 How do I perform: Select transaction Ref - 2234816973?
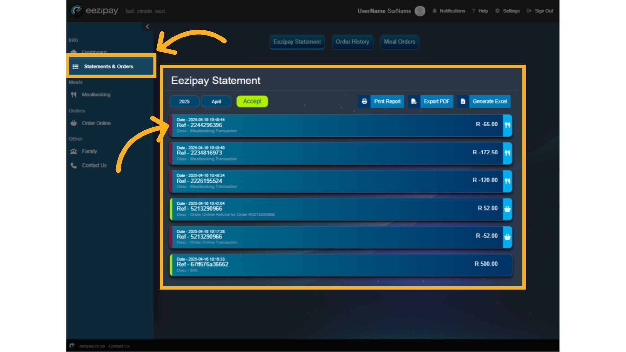[x=341, y=154]
